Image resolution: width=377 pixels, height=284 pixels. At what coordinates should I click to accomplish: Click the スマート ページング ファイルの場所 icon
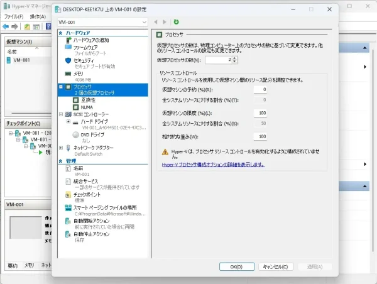[x=68, y=207]
